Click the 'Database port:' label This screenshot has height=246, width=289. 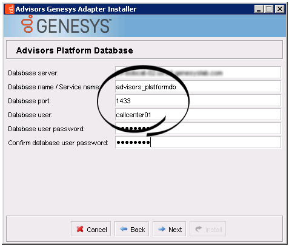coord(30,101)
